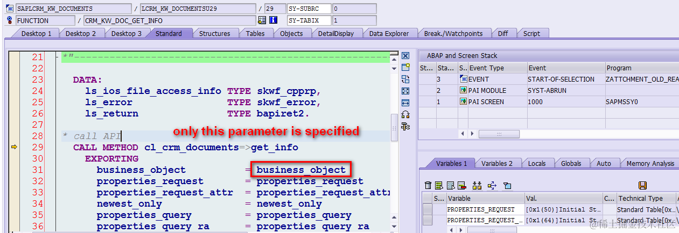Select the Standard tab
Image resolution: width=679 pixels, height=233 pixels.
coord(169,33)
